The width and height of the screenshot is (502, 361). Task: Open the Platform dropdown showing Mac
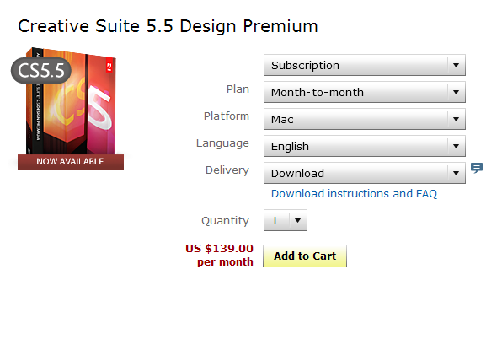pos(365,119)
